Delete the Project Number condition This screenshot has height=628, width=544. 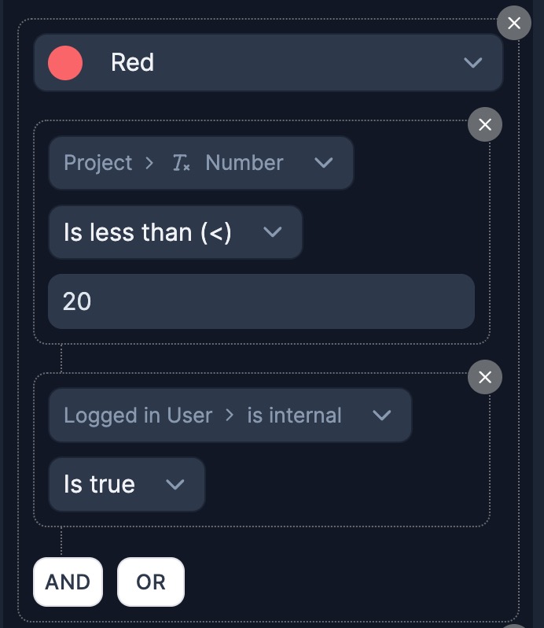[x=485, y=124]
